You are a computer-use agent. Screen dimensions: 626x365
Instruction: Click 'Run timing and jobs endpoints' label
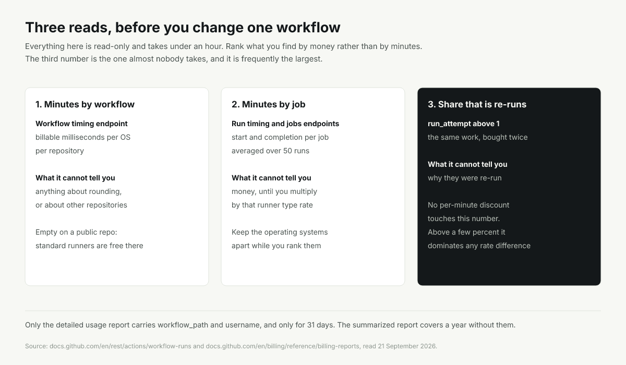tap(285, 124)
